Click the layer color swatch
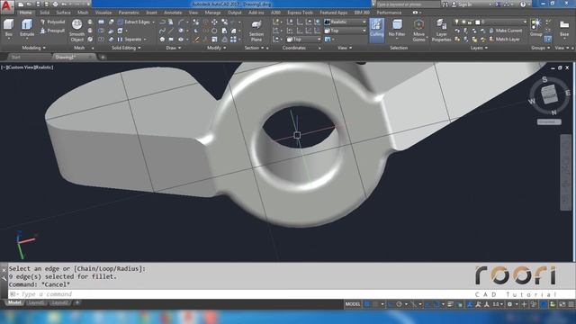 pos(478,22)
